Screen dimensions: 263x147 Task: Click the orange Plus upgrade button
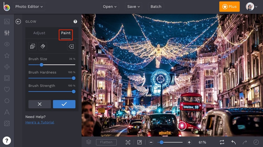pyautogui.click(x=229, y=6)
